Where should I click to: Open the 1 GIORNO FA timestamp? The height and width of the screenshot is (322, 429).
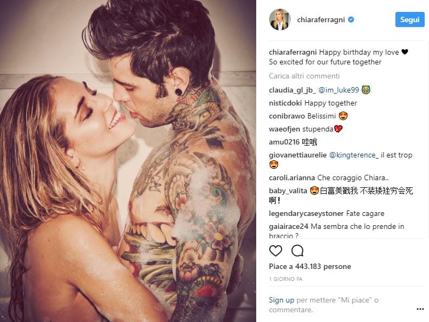[x=285, y=279]
